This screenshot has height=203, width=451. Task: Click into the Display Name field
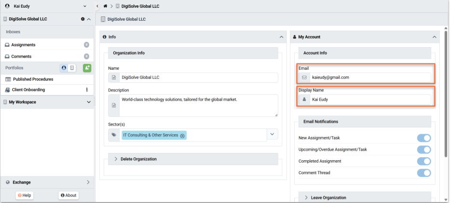369,100
